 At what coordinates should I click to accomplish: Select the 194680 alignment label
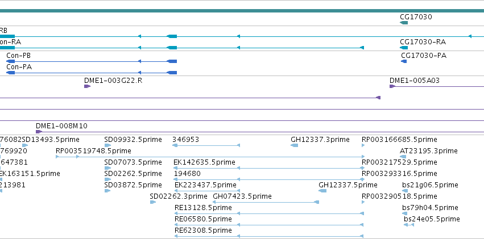tap(187, 174)
